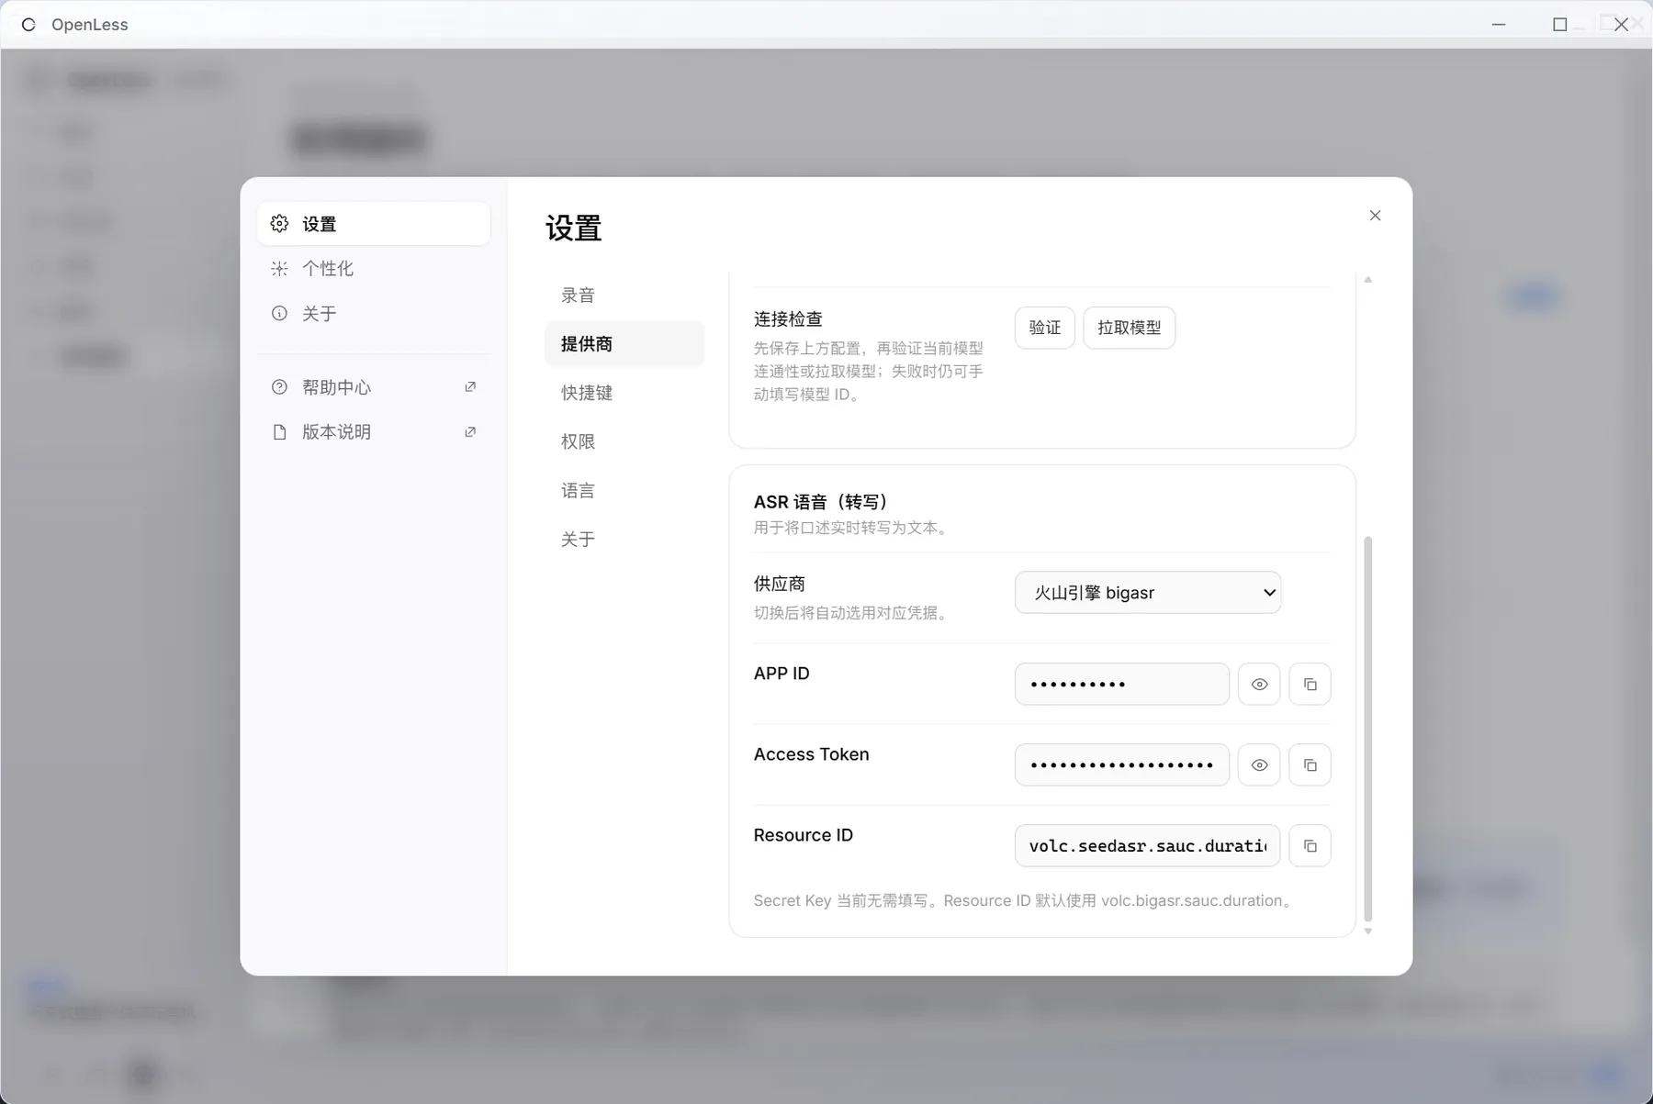
Task: Switch to the 快捷键 tab
Action: coord(624,393)
